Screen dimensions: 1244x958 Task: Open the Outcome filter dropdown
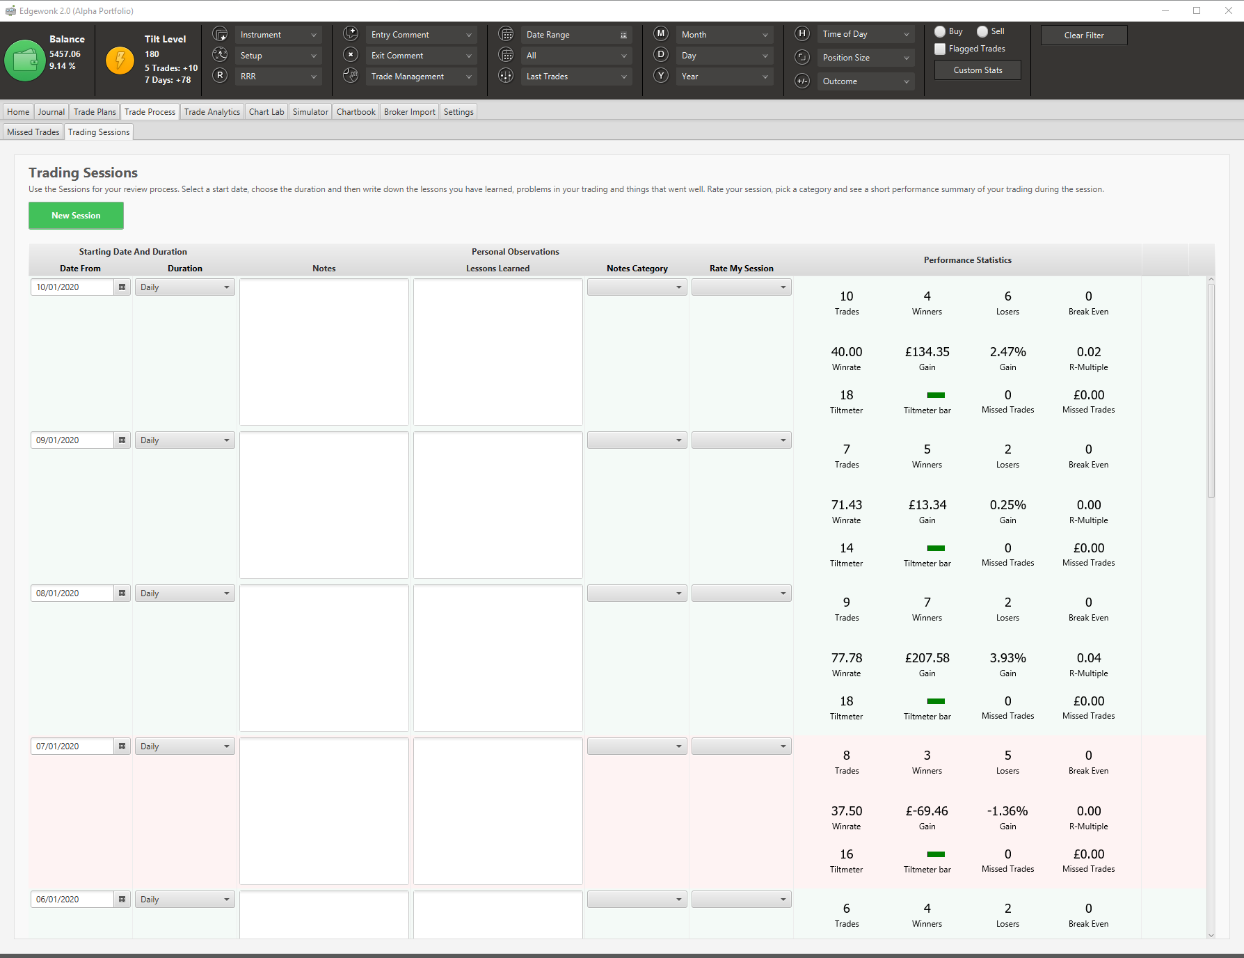[866, 81]
